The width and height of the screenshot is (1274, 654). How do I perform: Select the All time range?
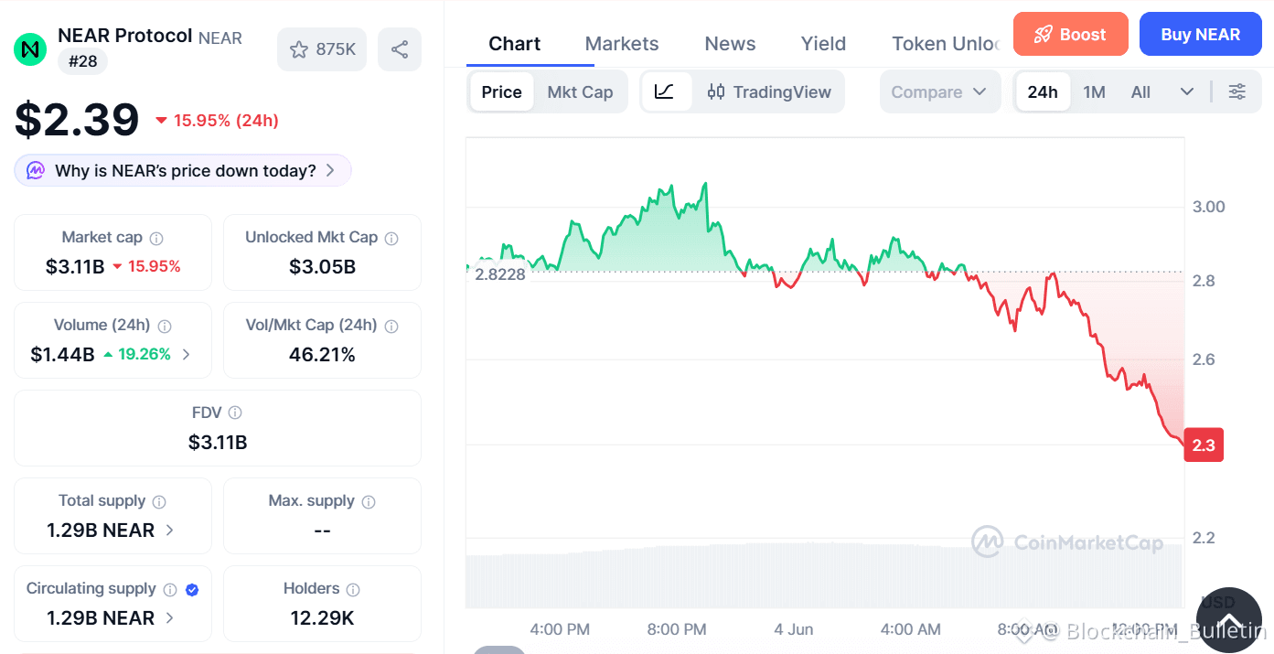1140,91
